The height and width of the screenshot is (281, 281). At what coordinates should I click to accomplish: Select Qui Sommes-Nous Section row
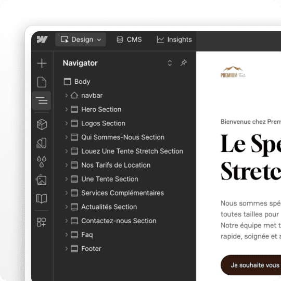123,137
